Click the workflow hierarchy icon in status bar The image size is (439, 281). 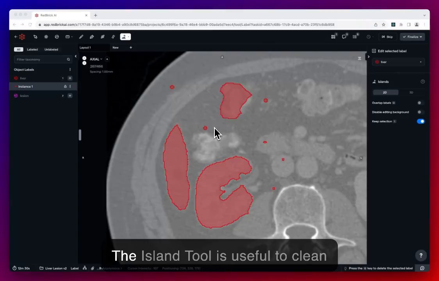pyautogui.click(x=85, y=268)
